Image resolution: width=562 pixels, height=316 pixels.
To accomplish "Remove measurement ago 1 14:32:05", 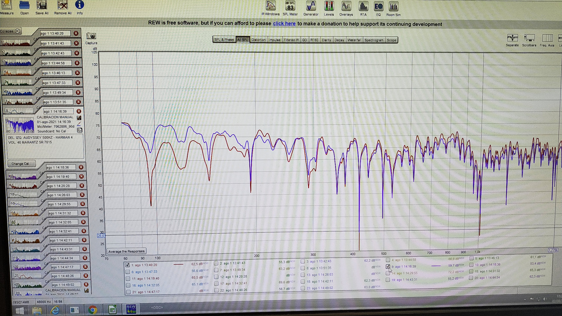I will point(84,222).
